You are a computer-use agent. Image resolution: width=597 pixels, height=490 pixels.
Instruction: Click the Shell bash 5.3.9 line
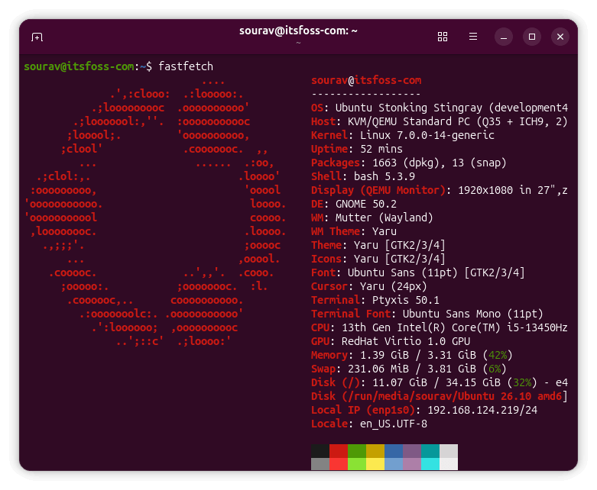click(363, 176)
